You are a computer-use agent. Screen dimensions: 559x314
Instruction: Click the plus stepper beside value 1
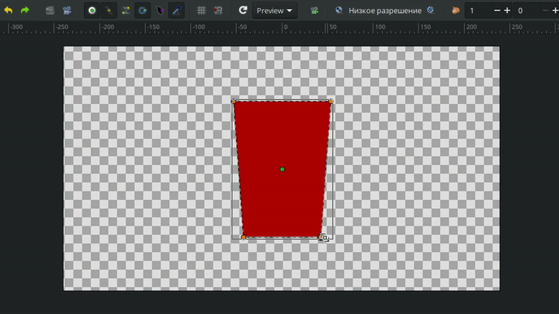coord(507,11)
